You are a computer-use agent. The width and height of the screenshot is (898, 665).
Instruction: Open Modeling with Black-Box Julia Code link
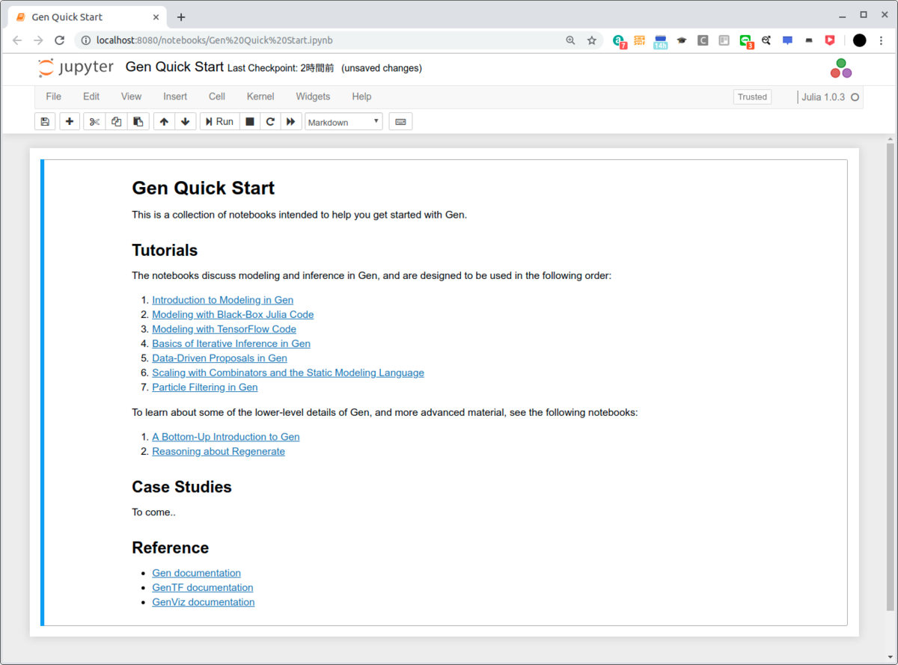pyautogui.click(x=233, y=314)
